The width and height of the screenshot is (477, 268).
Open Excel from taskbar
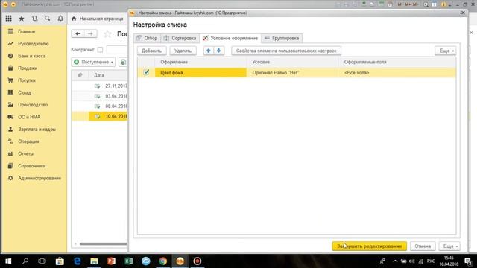pyautogui.click(x=129, y=261)
